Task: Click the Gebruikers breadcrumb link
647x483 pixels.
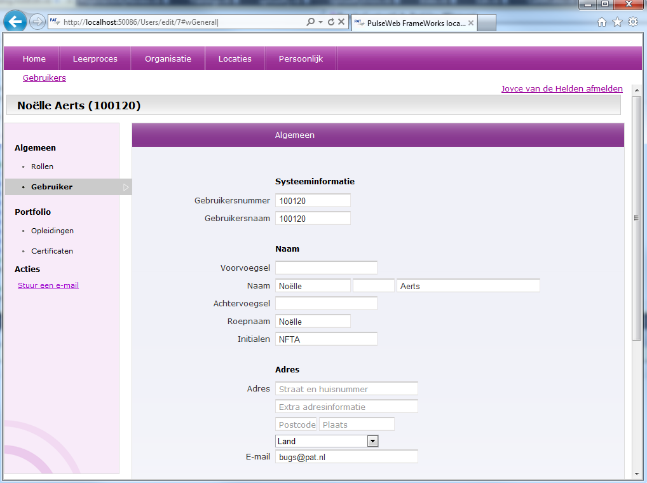Action: pyautogui.click(x=44, y=78)
